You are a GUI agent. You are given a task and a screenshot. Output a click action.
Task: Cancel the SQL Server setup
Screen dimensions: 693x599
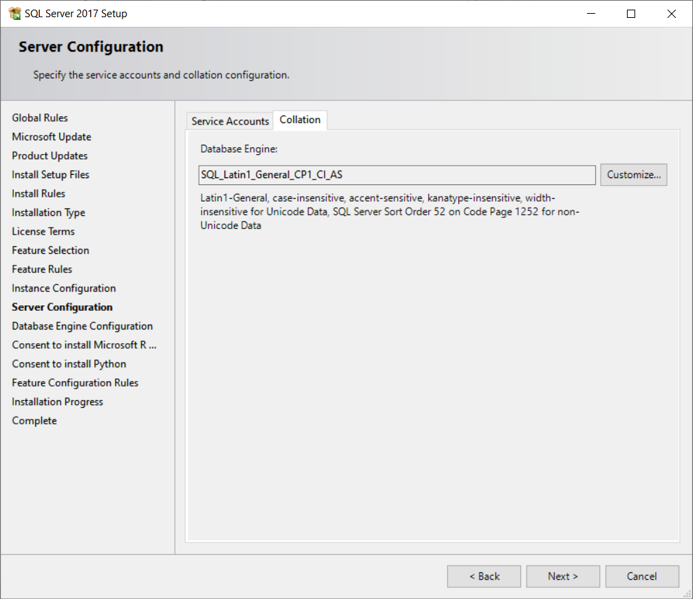642,576
